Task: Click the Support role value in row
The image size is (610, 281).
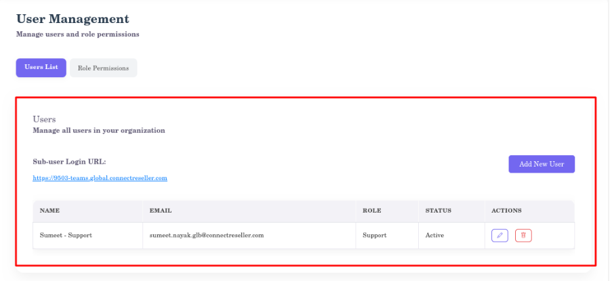Action: [x=375, y=235]
